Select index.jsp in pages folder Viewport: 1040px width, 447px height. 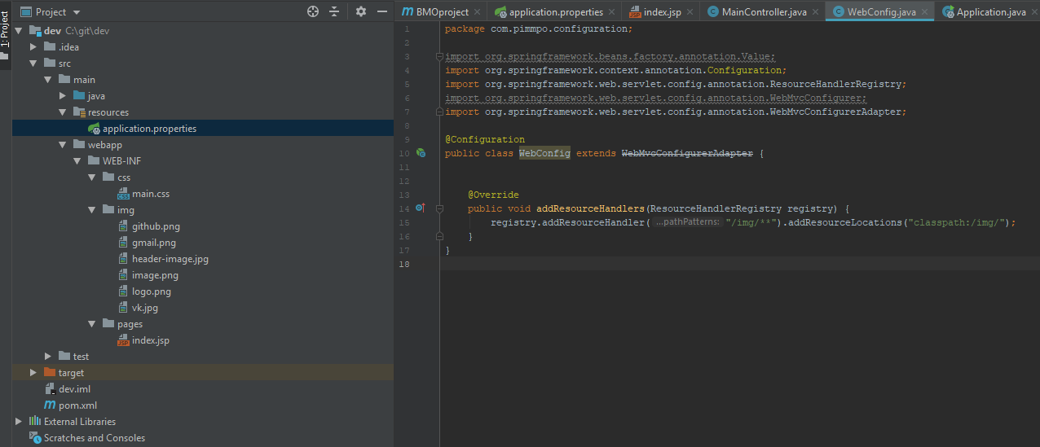[x=151, y=340]
